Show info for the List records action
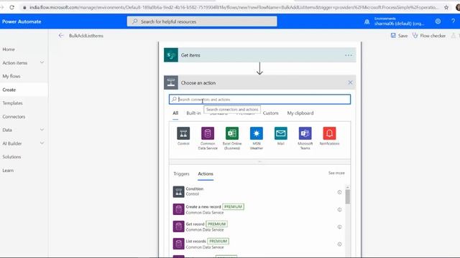This screenshot has height=258, width=460. click(x=339, y=244)
